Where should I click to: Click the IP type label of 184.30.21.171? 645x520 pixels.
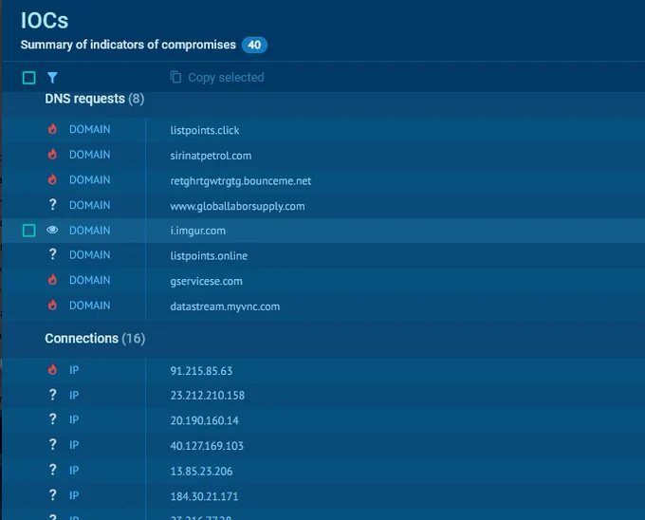(74, 495)
